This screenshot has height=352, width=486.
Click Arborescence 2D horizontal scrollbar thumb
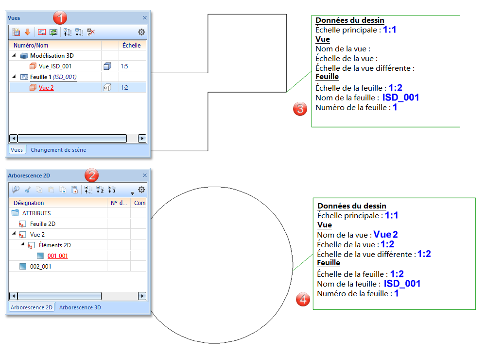pos(59,296)
